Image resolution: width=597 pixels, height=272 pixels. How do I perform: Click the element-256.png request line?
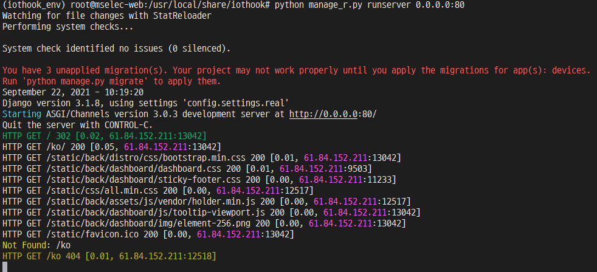204,223
